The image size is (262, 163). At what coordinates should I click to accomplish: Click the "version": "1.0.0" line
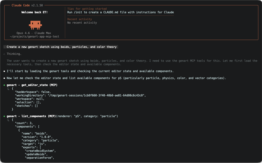click(37, 137)
